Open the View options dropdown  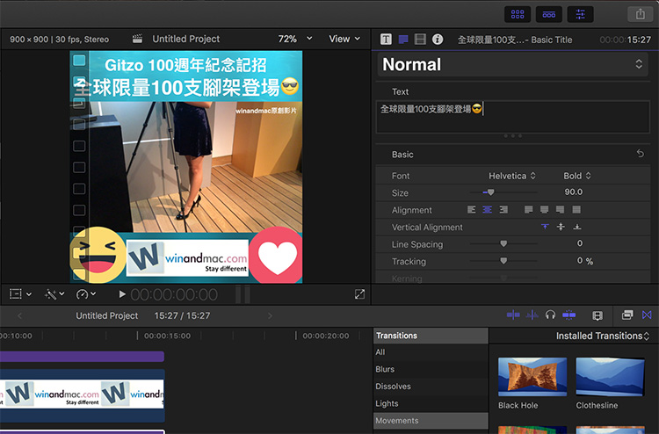pyautogui.click(x=344, y=39)
